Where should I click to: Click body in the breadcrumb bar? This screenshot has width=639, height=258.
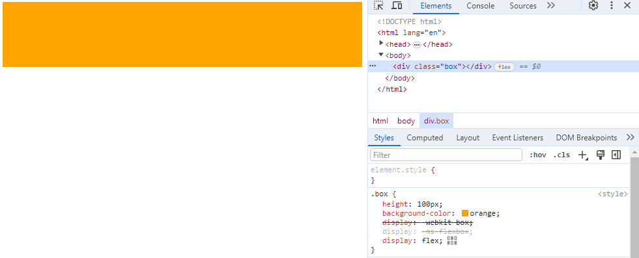click(406, 121)
